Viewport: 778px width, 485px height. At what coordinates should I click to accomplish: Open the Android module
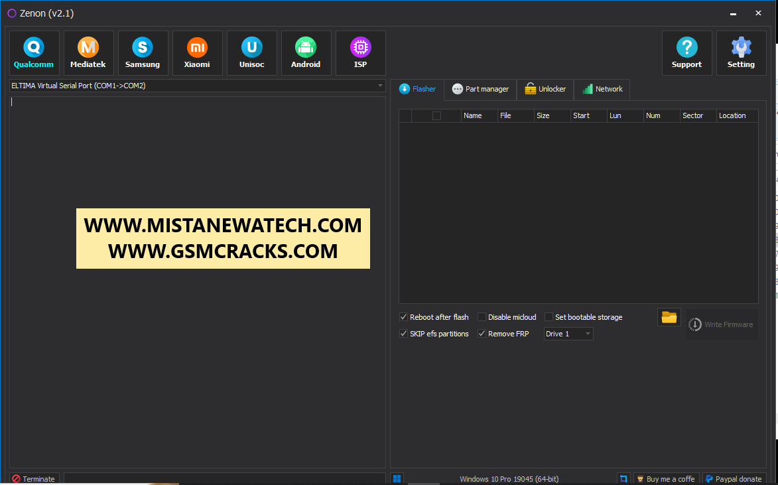coord(306,53)
